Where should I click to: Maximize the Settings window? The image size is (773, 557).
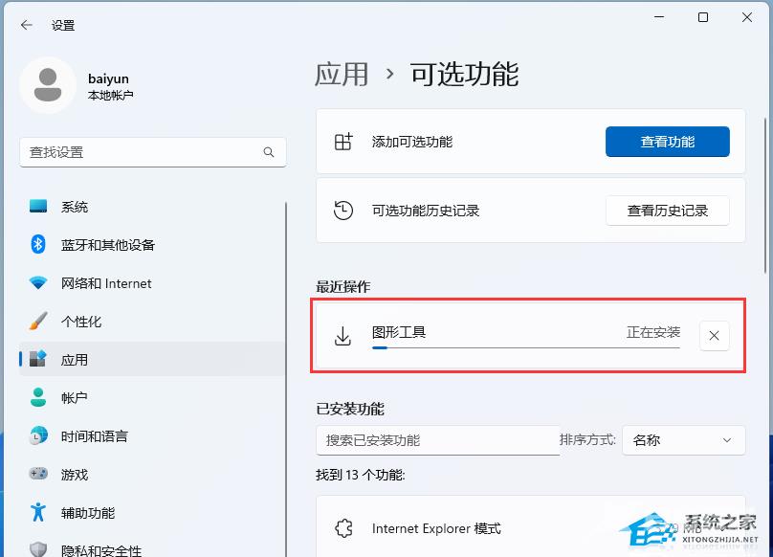(x=703, y=17)
